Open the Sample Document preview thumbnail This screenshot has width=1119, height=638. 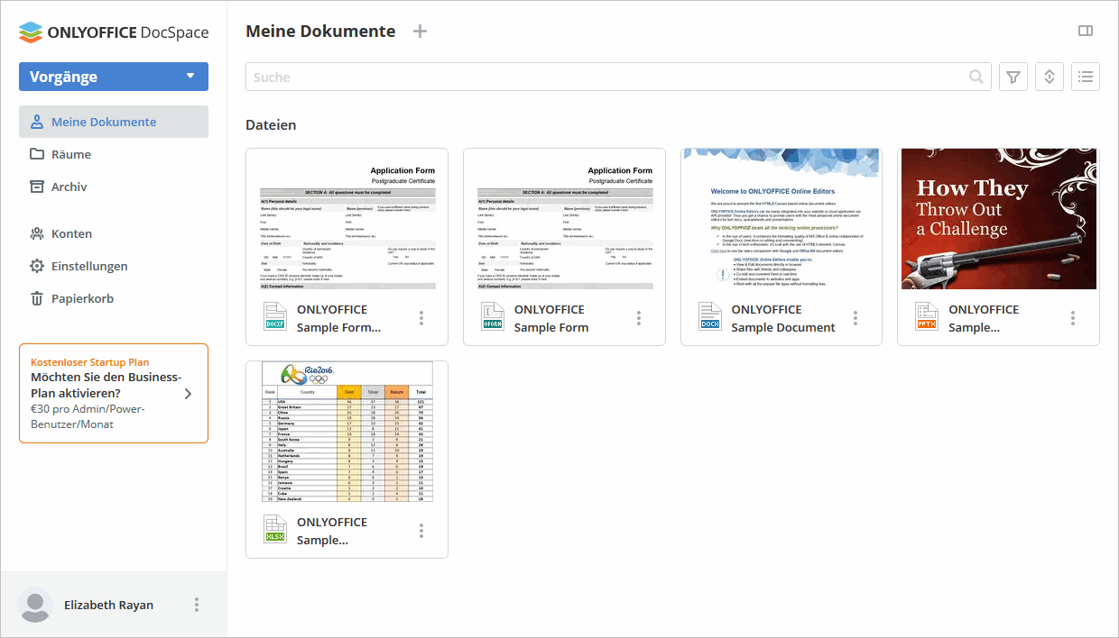[781, 219]
